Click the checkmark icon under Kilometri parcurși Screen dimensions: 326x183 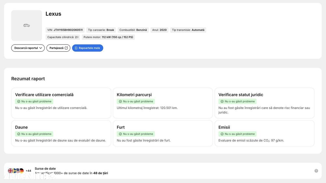120,101
